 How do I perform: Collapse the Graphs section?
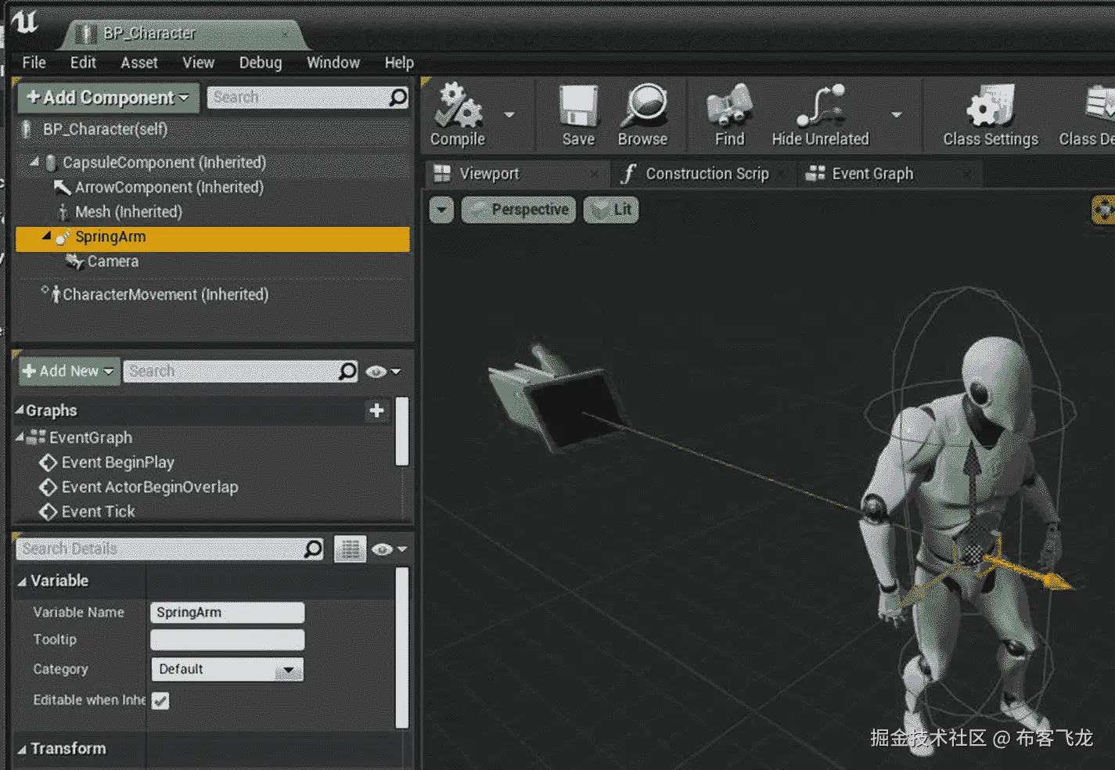pos(20,410)
